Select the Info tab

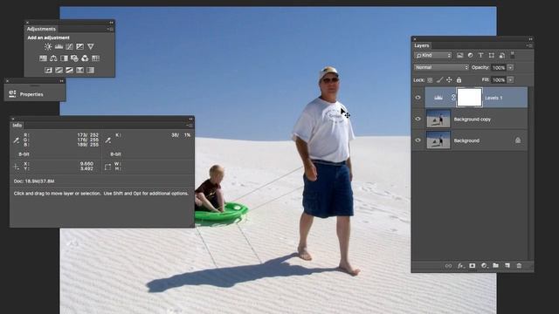click(x=17, y=126)
